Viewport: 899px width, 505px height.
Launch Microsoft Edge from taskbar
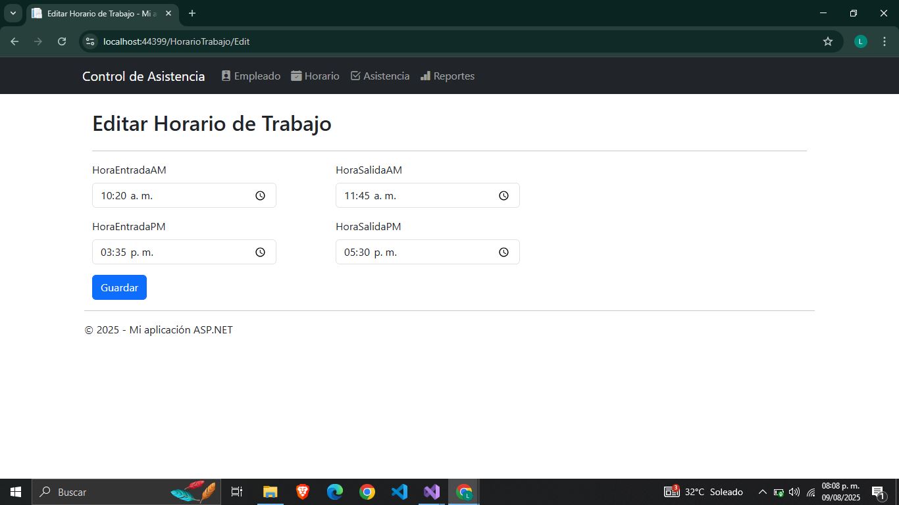pyautogui.click(x=335, y=492)
